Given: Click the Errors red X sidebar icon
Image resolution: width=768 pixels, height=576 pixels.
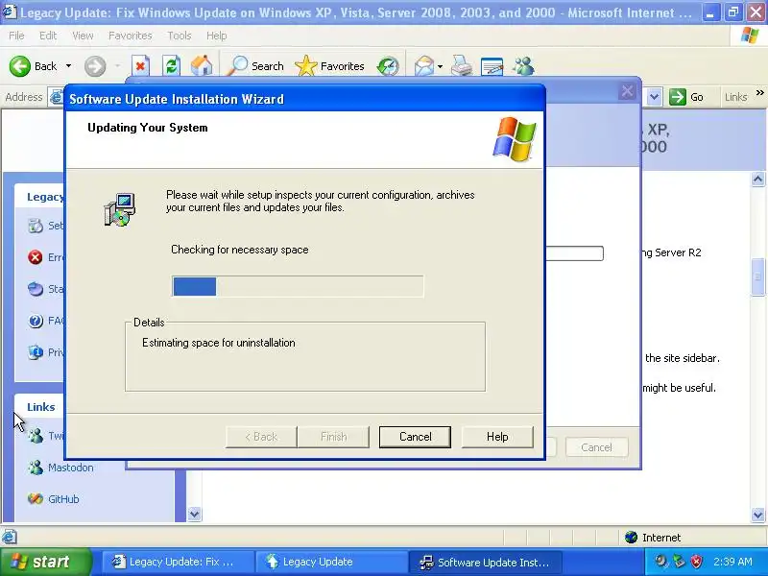Looking at the screenshot, I should [x=36, y=257].
